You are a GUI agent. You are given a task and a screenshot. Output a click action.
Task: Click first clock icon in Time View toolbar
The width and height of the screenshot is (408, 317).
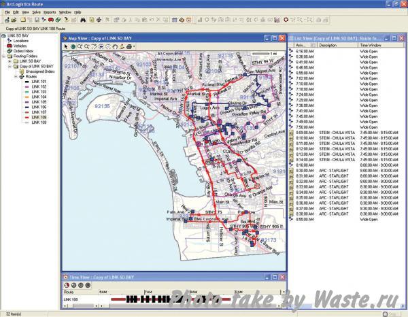(67, 285)
